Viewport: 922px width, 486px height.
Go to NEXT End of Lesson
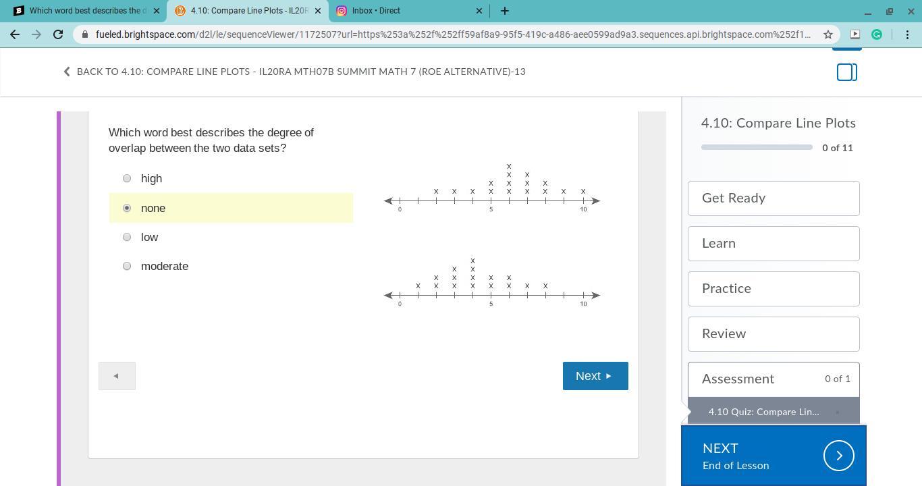(774, 456)
